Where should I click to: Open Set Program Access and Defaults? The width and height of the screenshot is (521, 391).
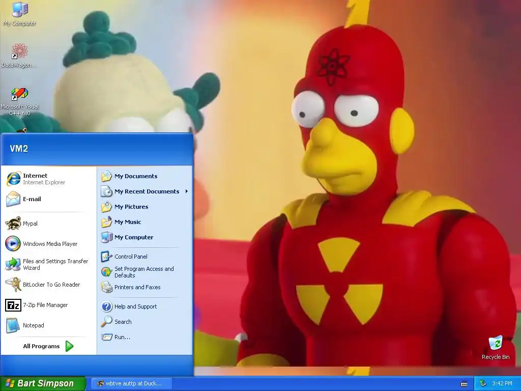click(x=145, y=272)
